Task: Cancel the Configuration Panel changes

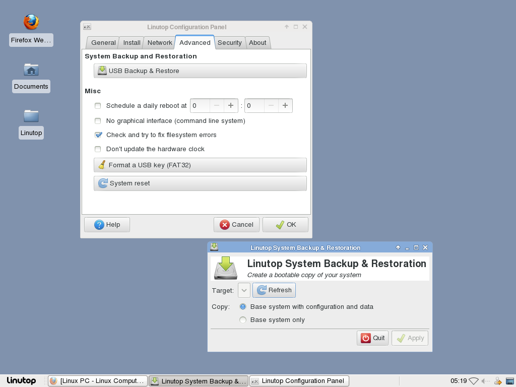Action: tap(237, 225)
